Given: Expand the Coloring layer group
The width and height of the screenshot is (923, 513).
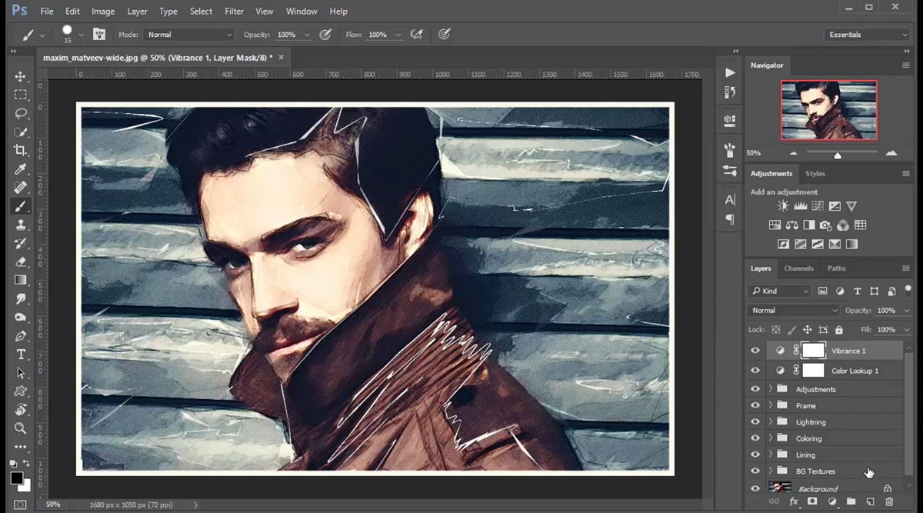Looking at the screenshot, I should (770, 438).
